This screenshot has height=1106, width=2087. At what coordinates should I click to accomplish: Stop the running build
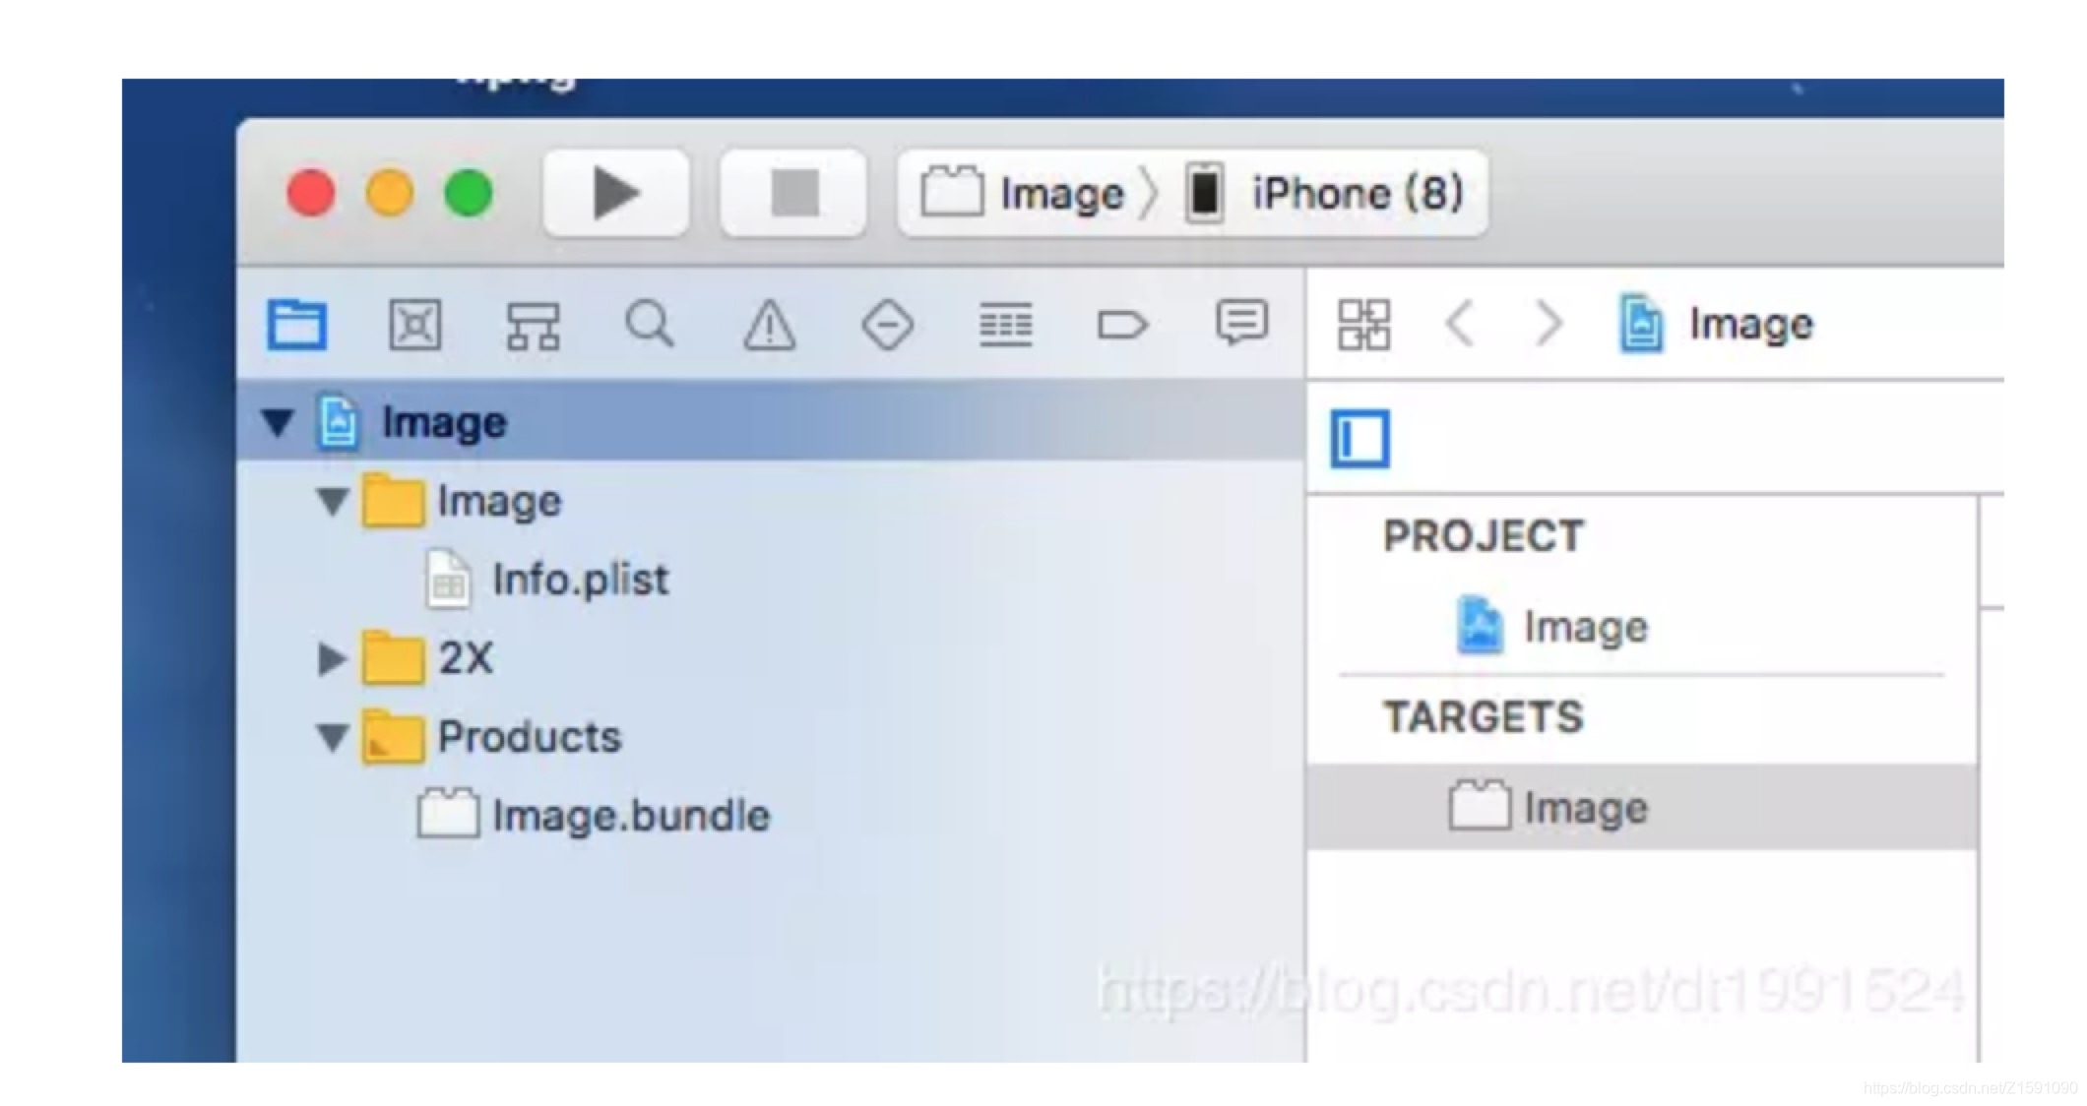click(x=793, y=193)
